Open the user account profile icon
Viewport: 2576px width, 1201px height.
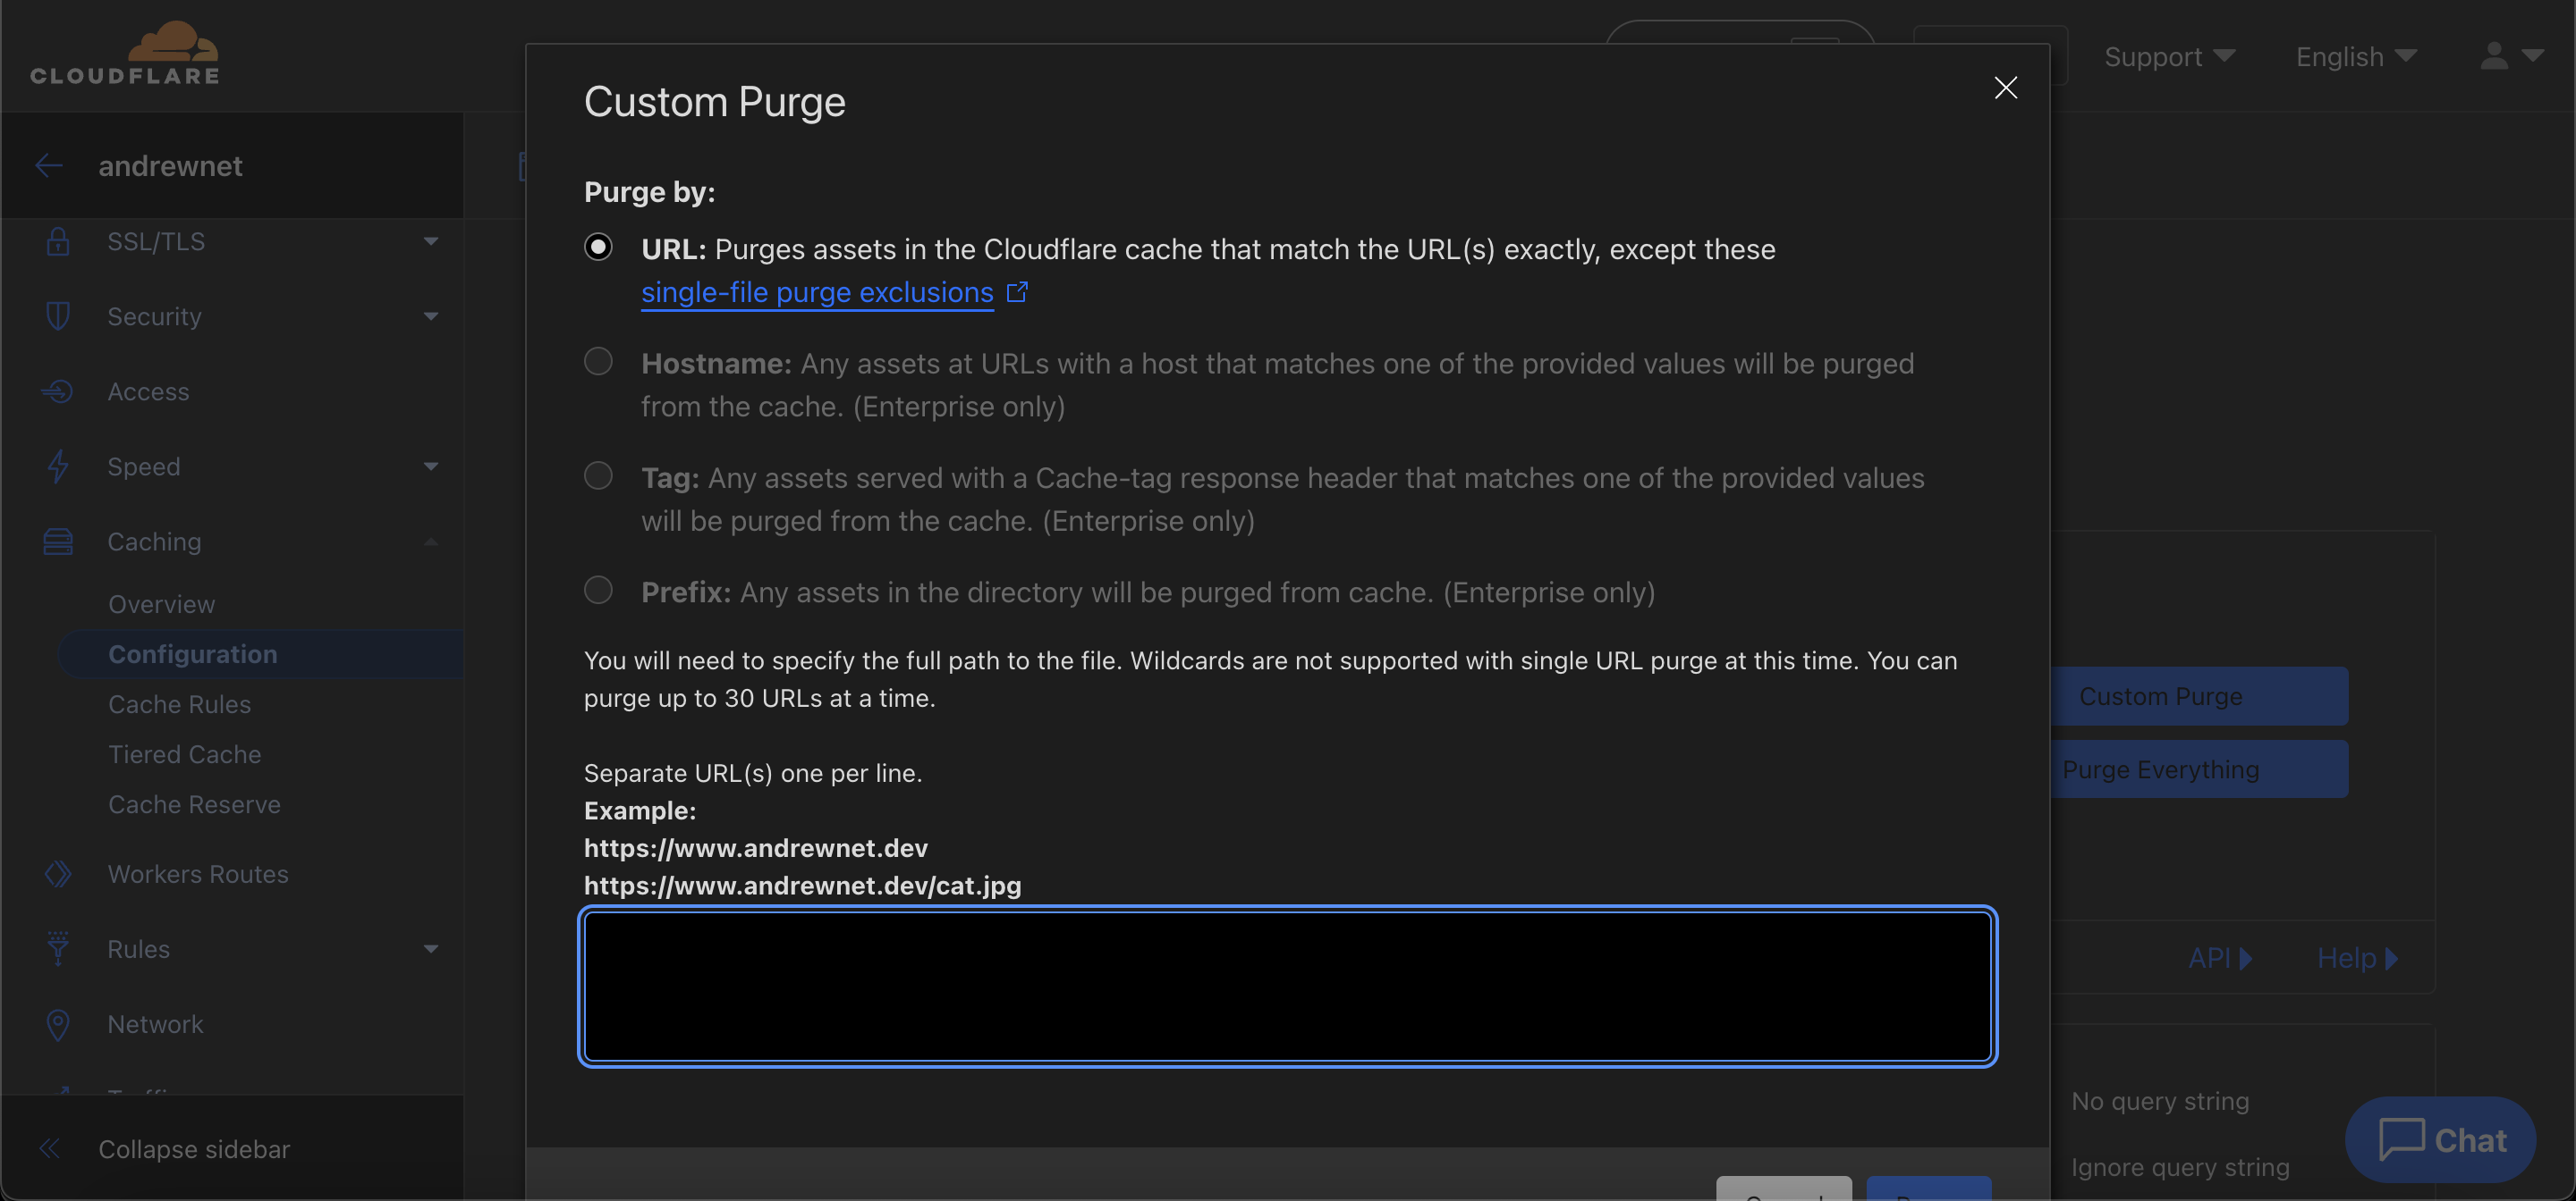[x=2494, y=57]
